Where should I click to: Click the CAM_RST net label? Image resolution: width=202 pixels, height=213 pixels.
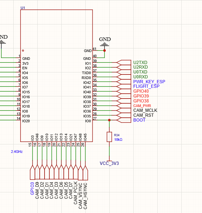point(143,115)
